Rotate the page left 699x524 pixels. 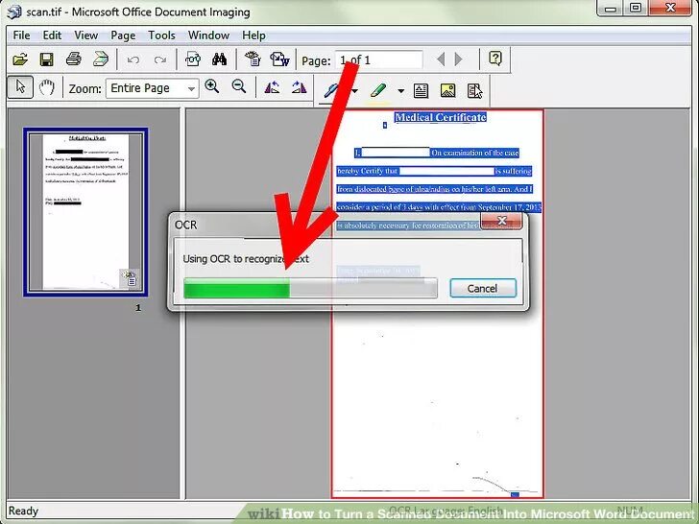coord(272,87)
